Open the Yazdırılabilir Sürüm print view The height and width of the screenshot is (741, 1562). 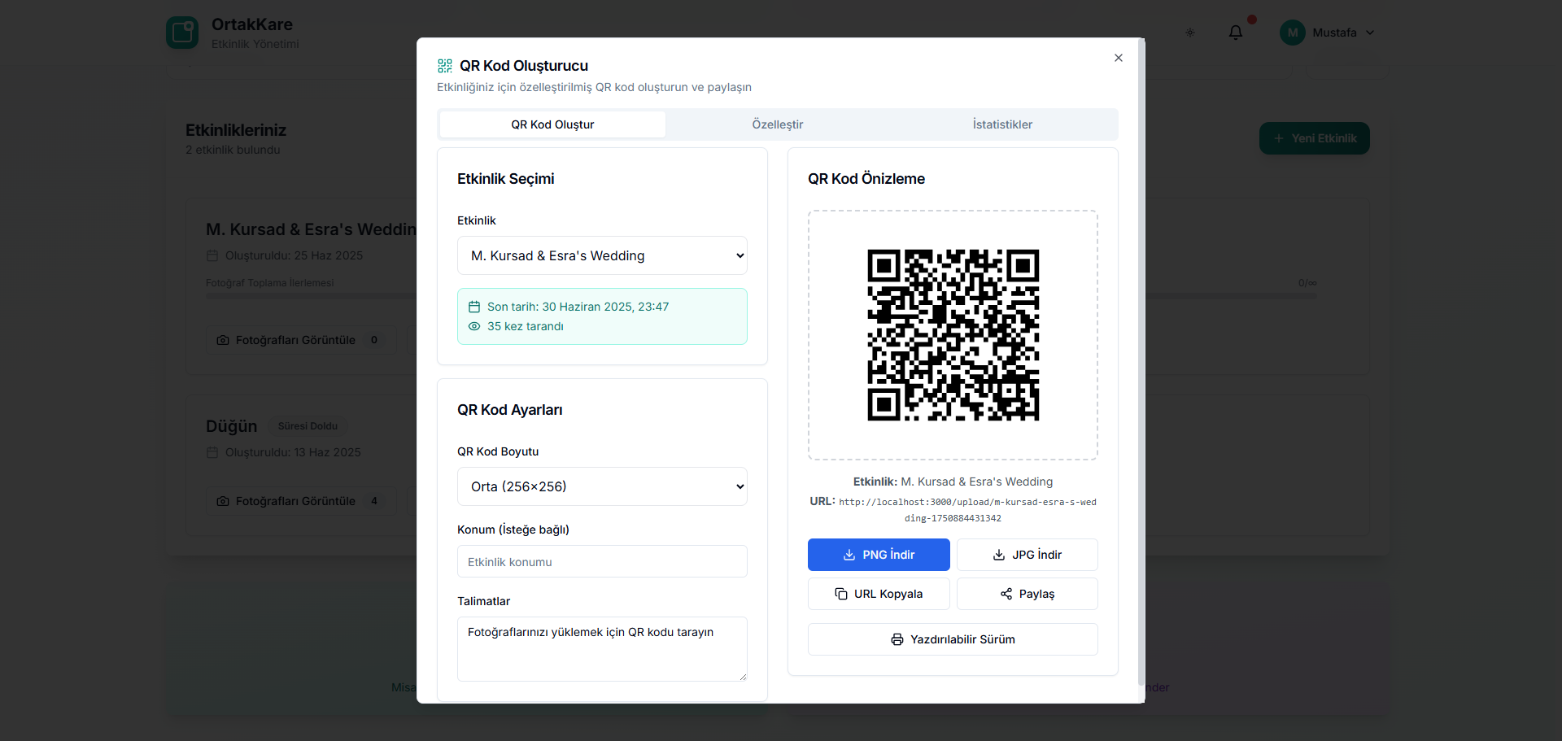[x=953, y=639]
